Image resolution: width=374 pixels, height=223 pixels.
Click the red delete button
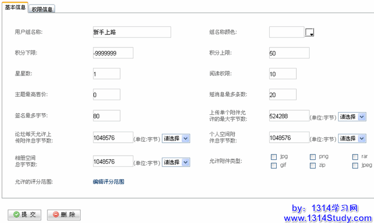tap(63, 215)
